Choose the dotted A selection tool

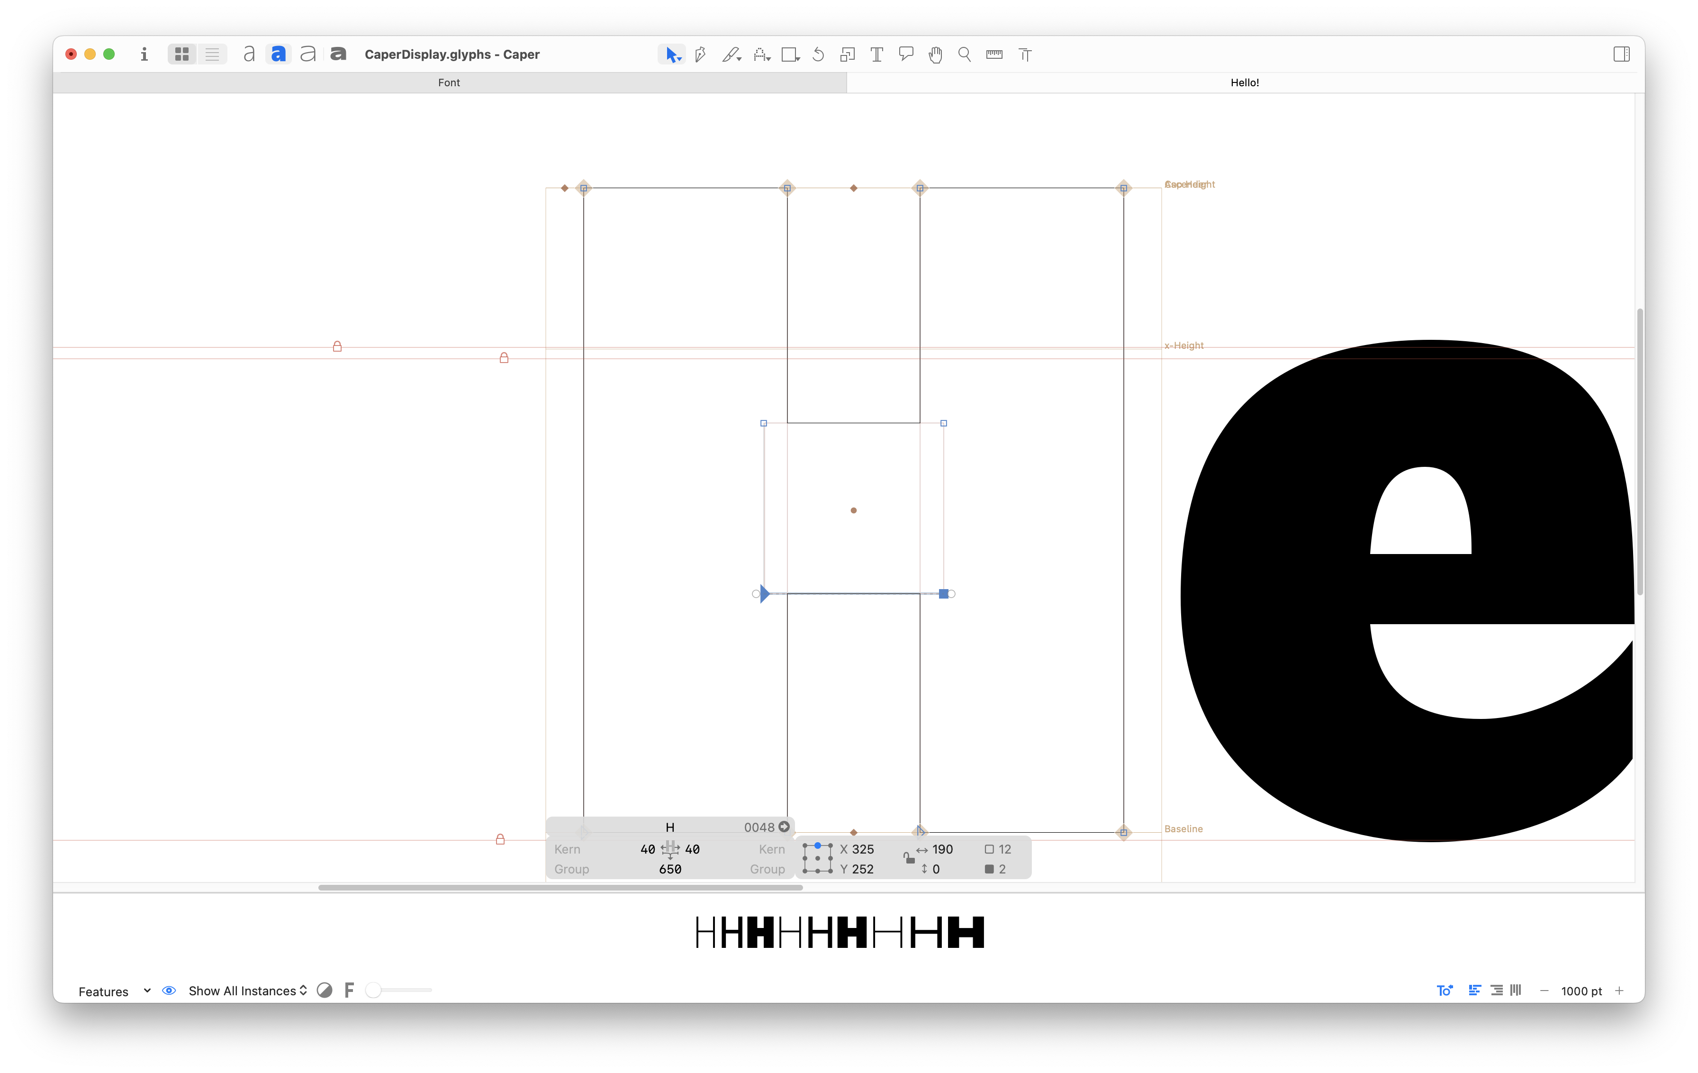[x=761, y=55]
